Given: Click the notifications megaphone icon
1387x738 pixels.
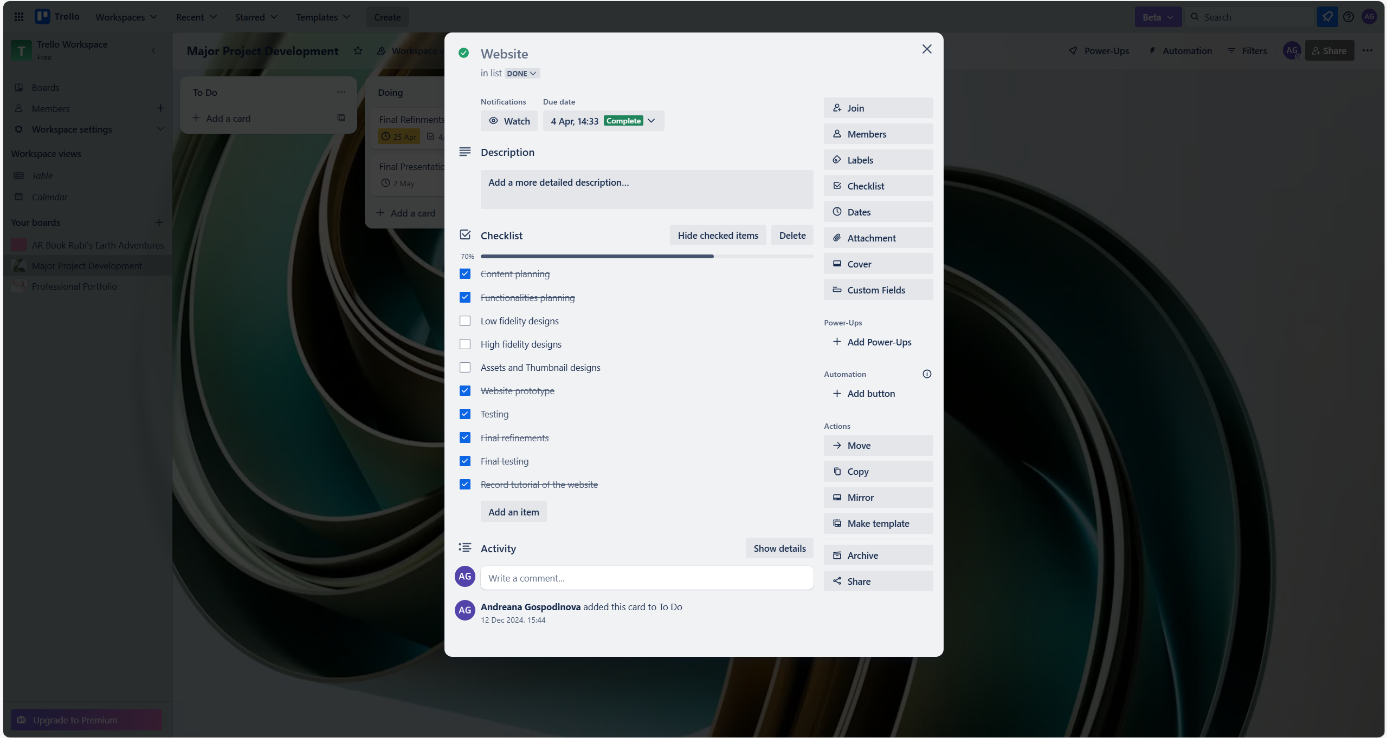Looking at the screenshot, I should (1327, 17).
